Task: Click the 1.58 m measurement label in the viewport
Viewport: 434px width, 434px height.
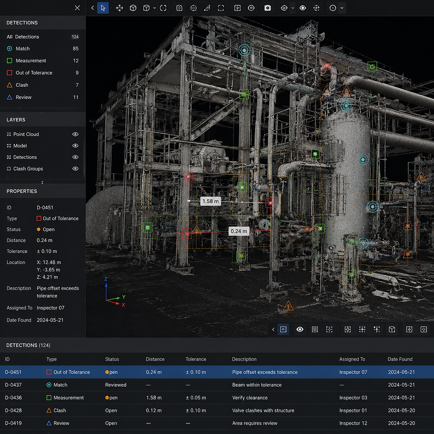Action: pos(211,201)
